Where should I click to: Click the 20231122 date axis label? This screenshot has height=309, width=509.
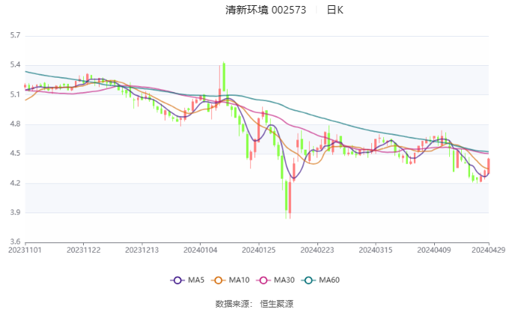[x=83, y=250]
